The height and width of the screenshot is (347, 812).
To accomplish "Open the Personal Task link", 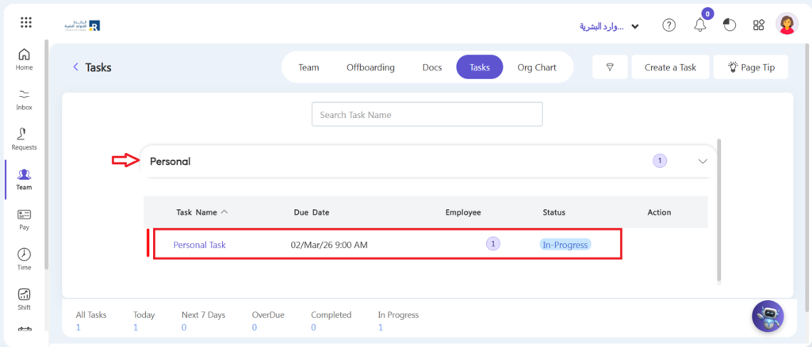I will [x=199, y=245].
